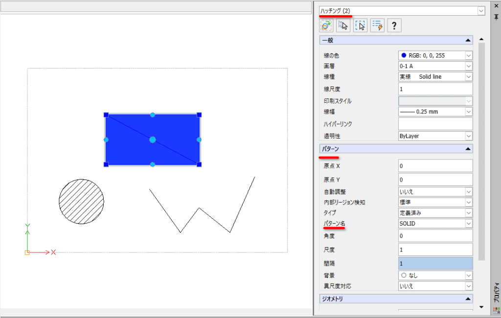Click the pin icon on properties panel
This screenshot has width=501, height=318.
coord(496,17)
